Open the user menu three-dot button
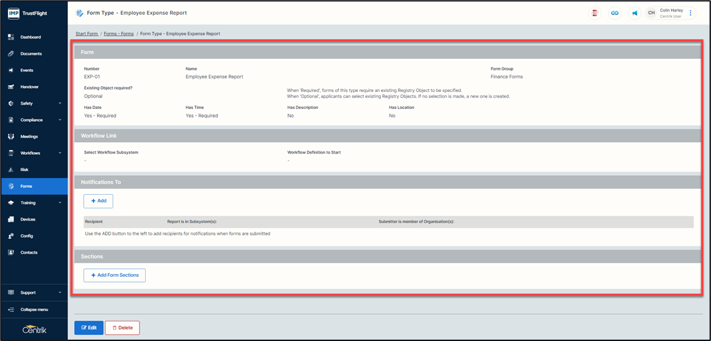This screenshot has width=711, height=341. click(691, 13)
